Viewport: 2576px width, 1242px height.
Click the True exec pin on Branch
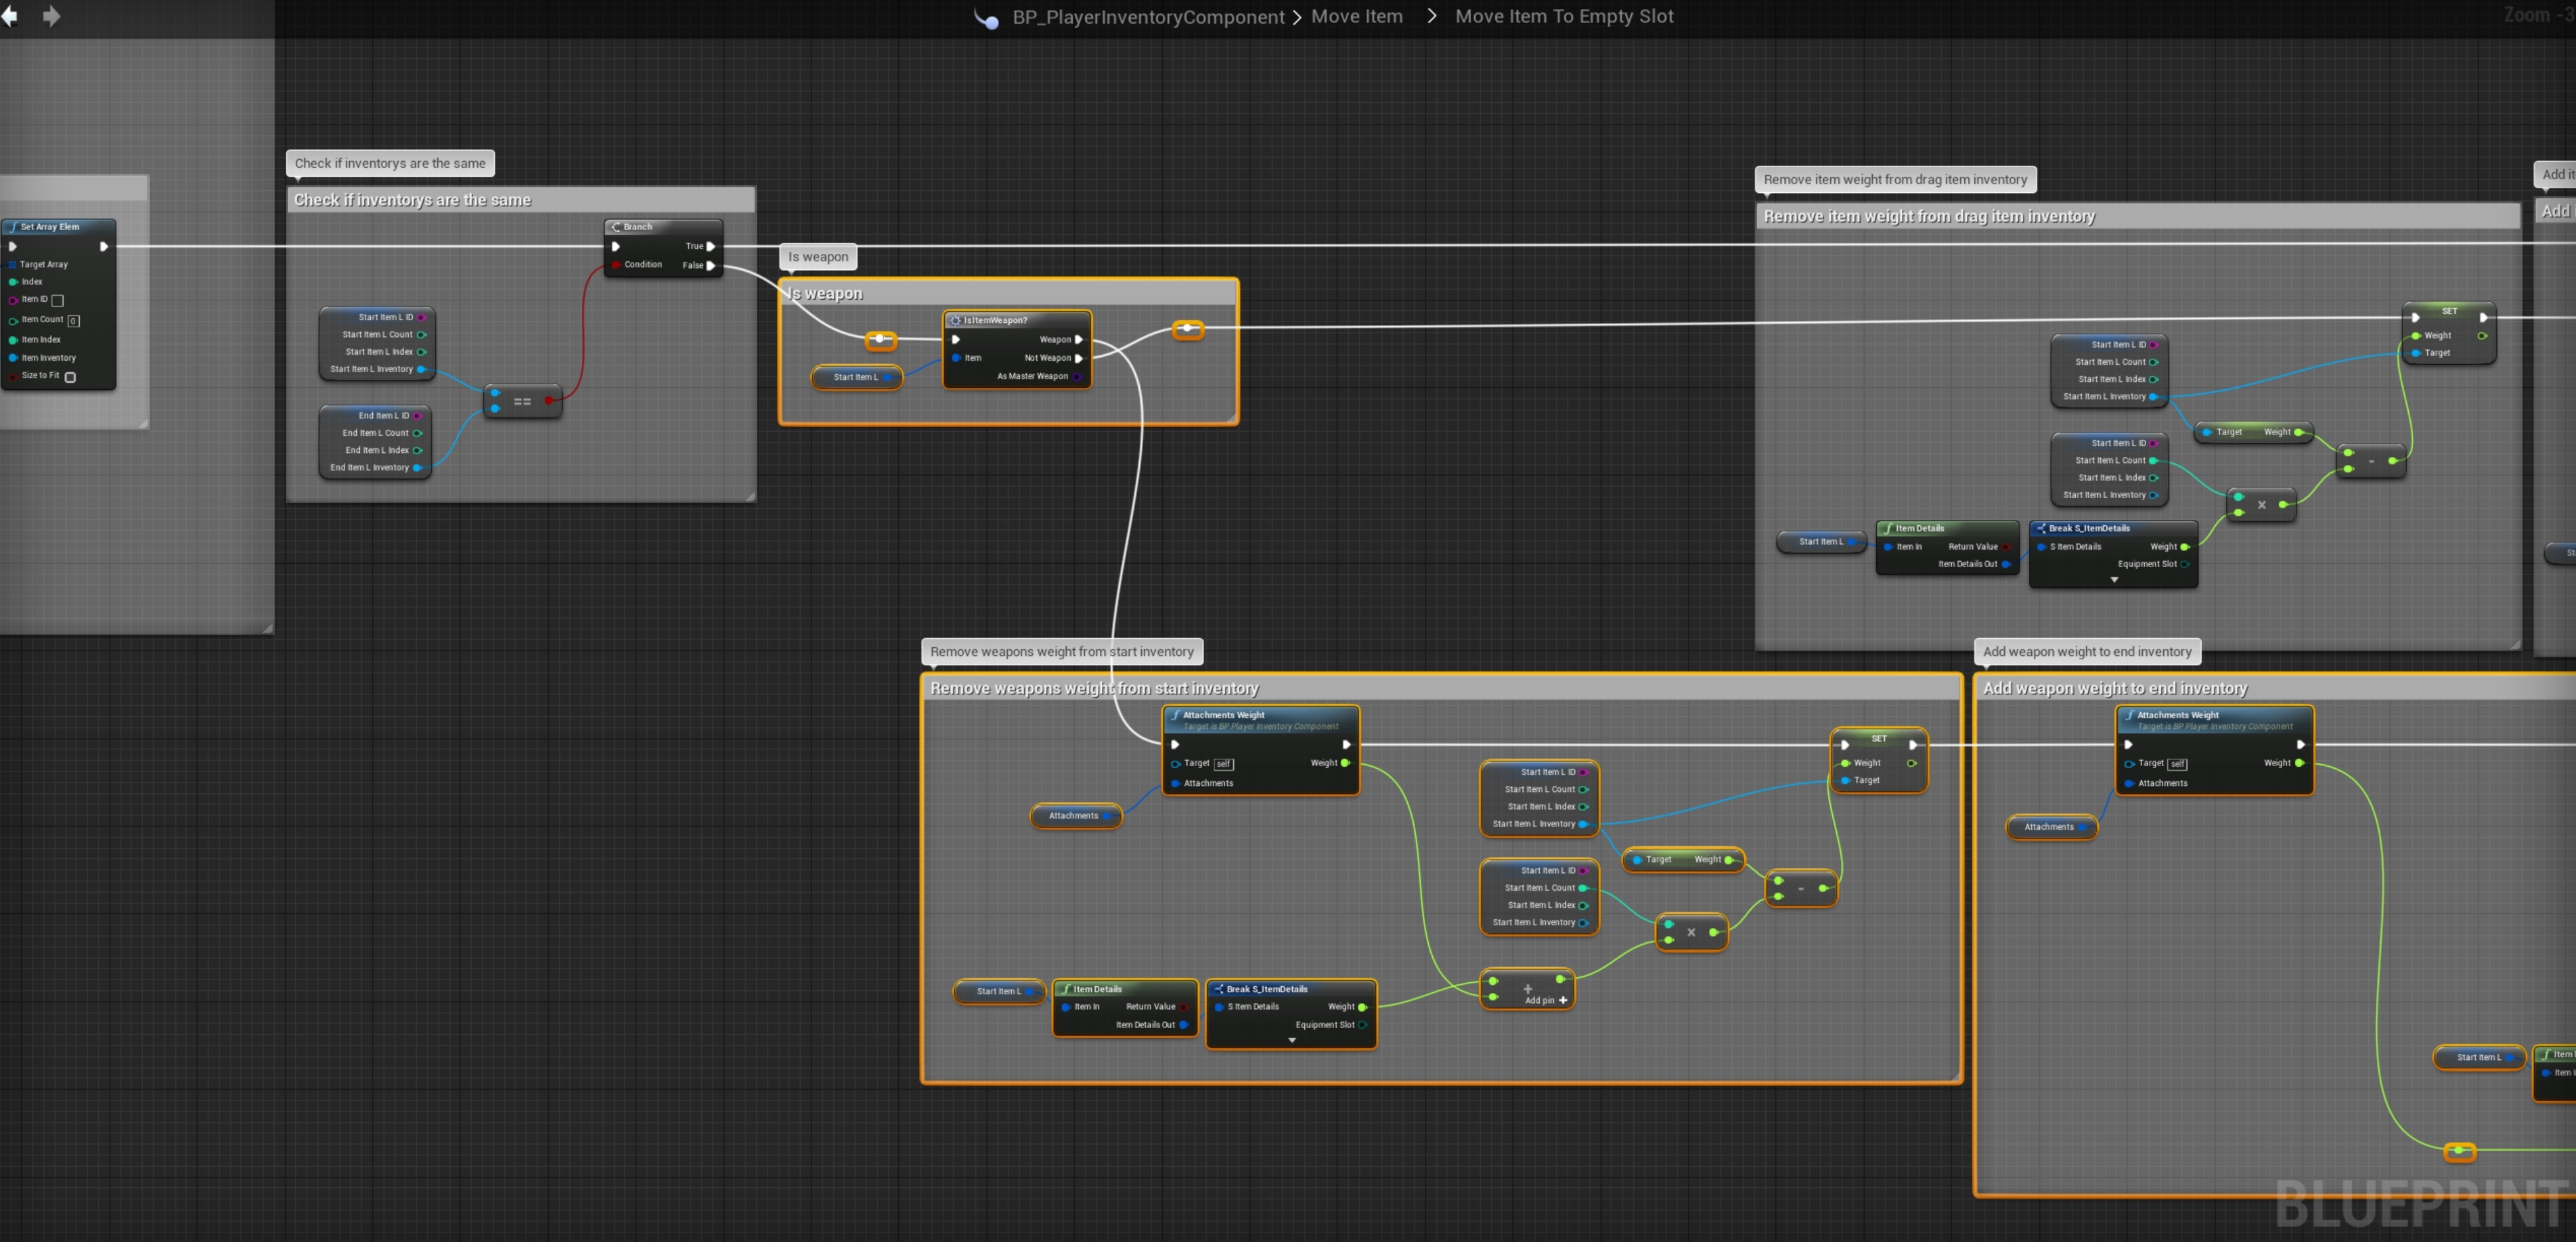pyautogui.click(x=711, y=246)
